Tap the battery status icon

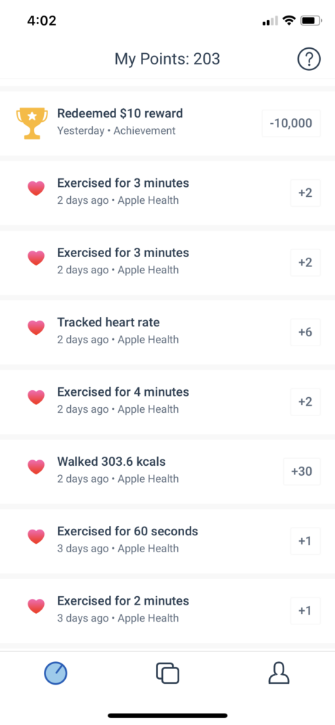tap(312, 21)
